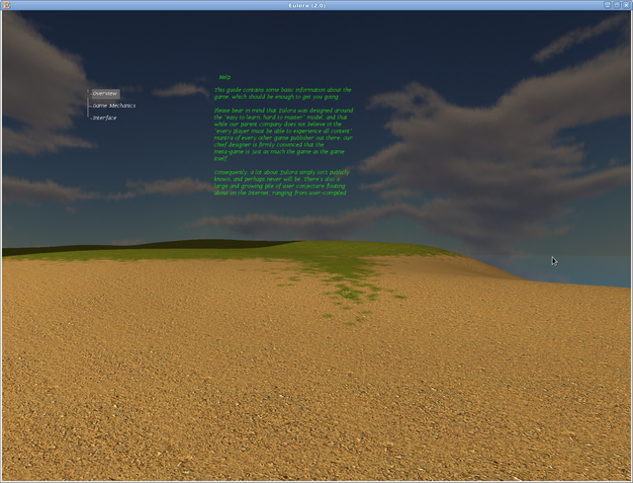Select the Overview help topic
Image resolution: width=633 pixels, height=483 pixels.
tap(106, 94)
